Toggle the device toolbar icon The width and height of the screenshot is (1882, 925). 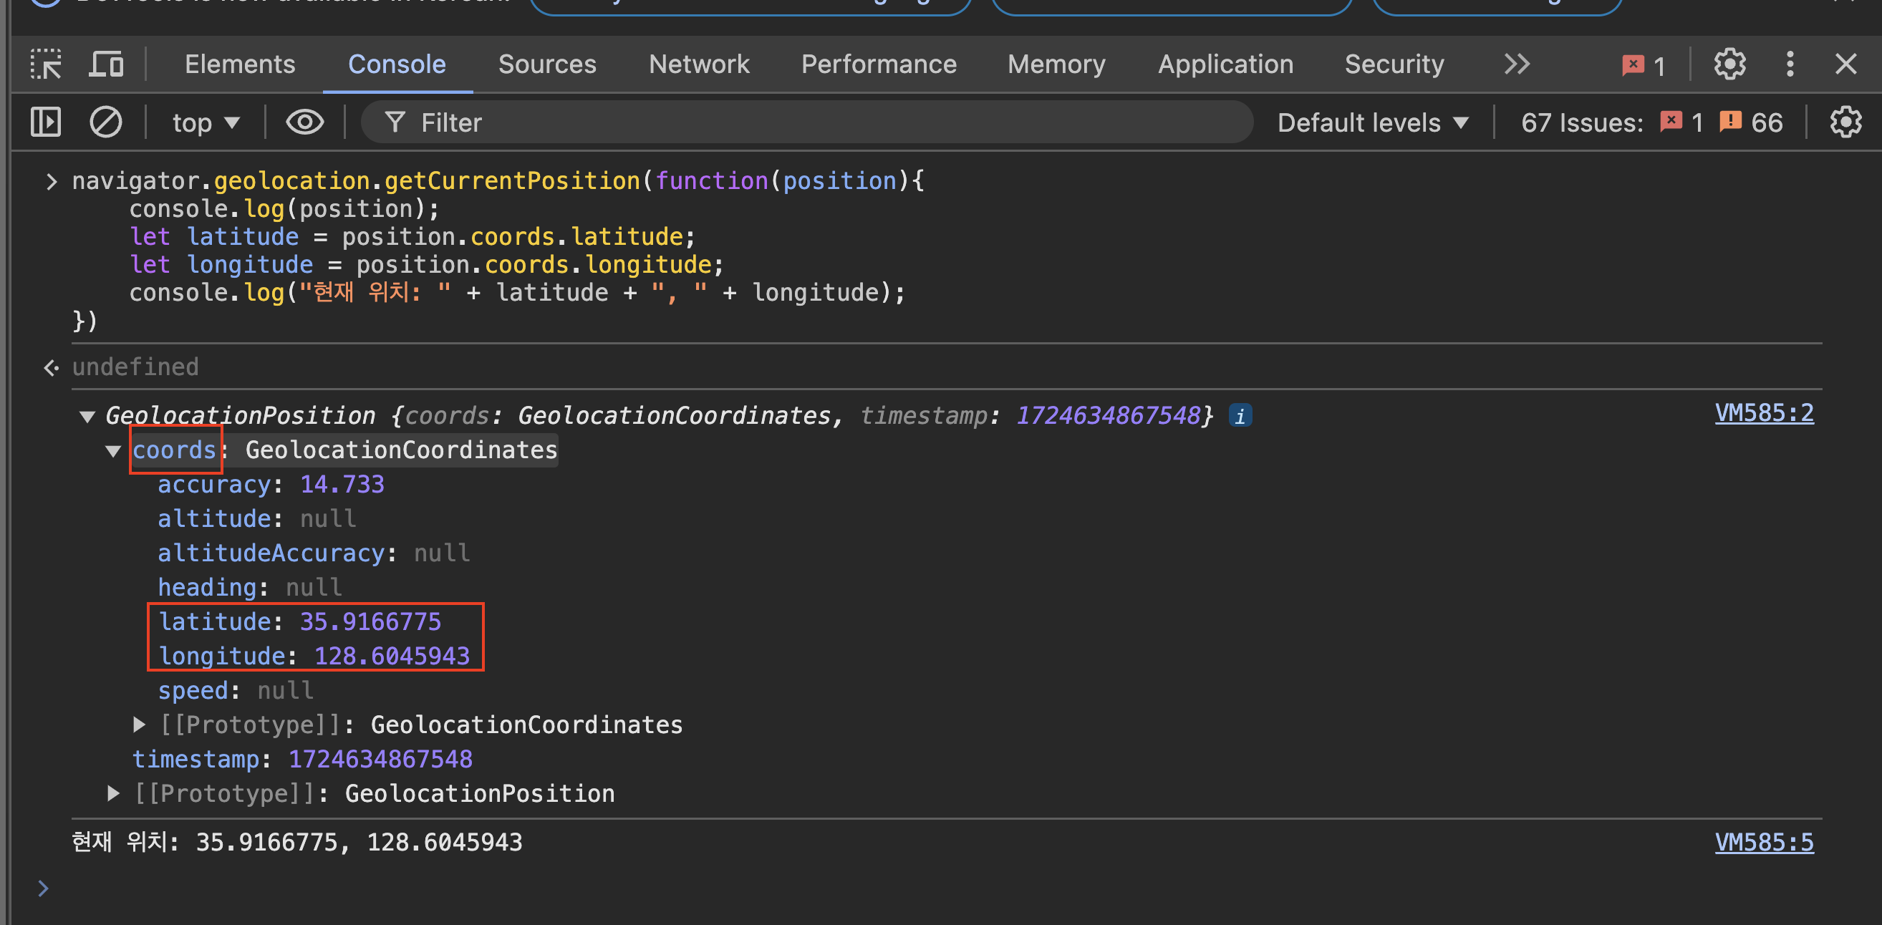click(106, 64)
